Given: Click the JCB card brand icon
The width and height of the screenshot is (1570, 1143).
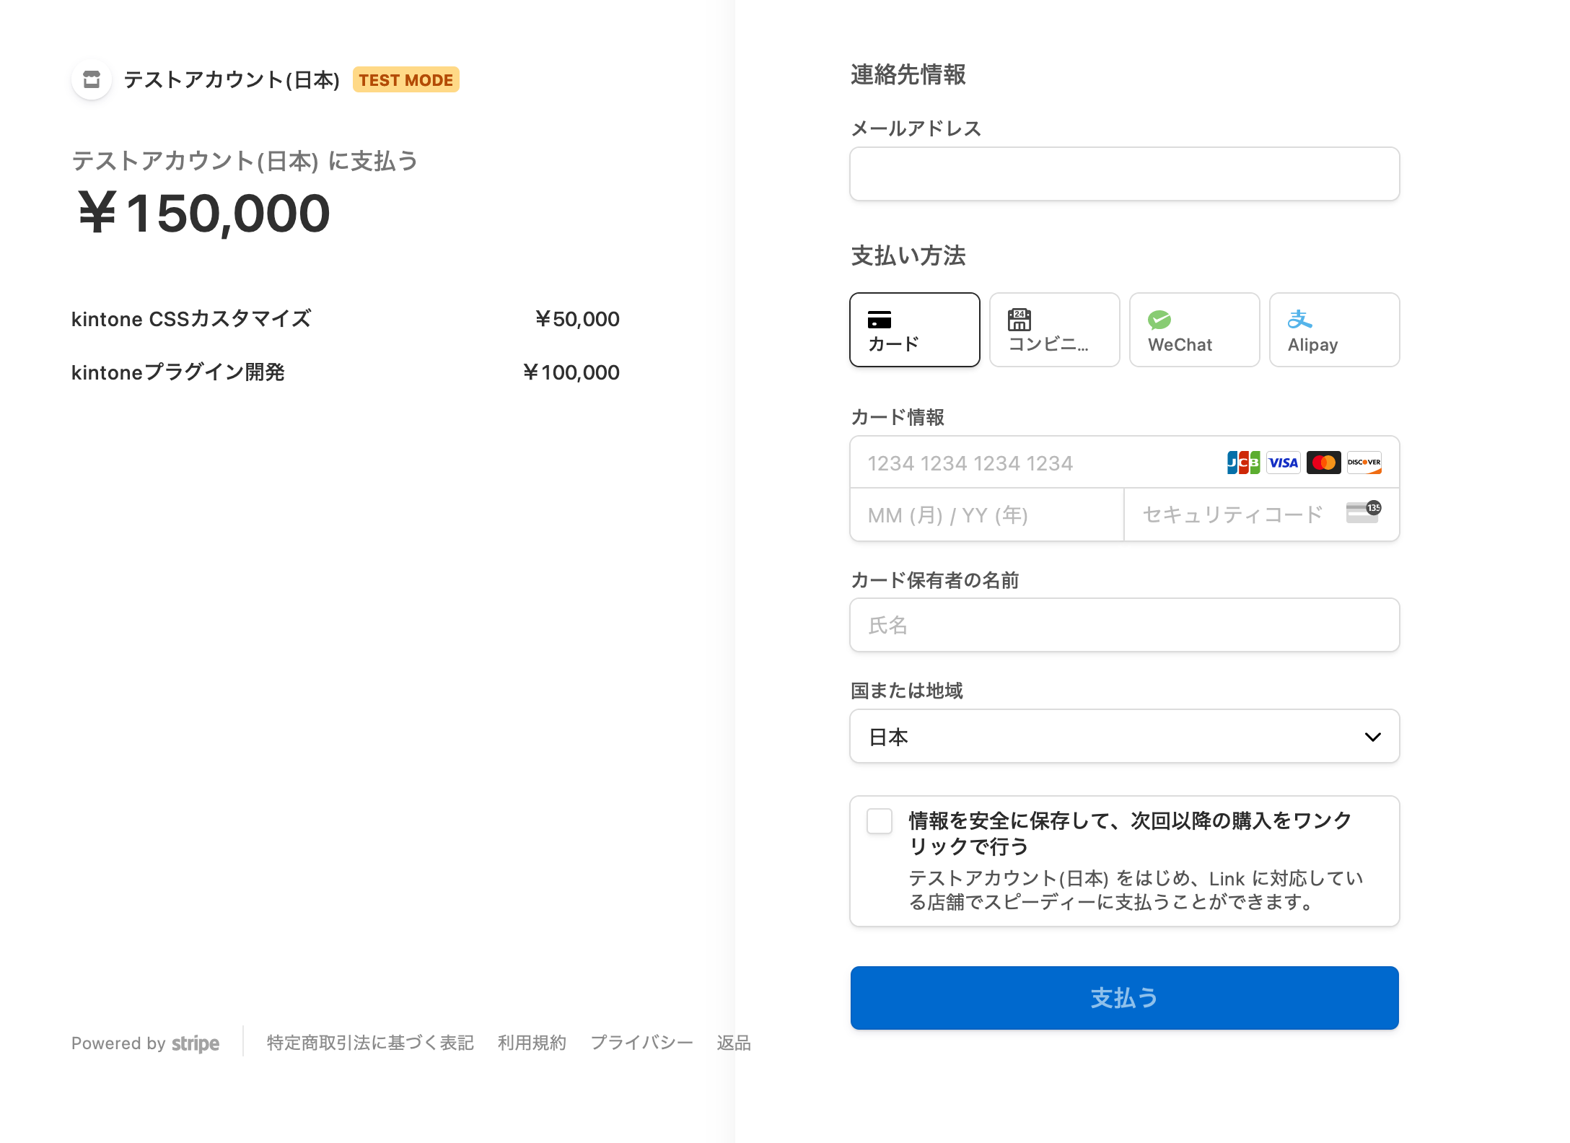Looking at the screenshot, I should [x=1243, y=462].
